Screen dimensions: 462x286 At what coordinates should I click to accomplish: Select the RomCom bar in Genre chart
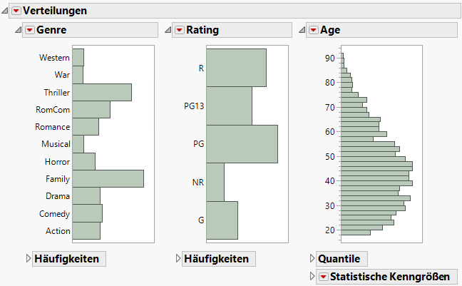(x=91, y=110)
